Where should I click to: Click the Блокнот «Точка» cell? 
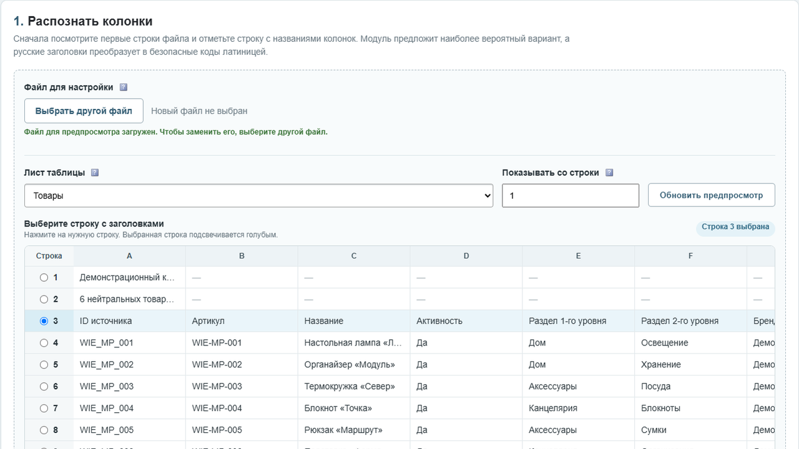click(x=354, y=408)
